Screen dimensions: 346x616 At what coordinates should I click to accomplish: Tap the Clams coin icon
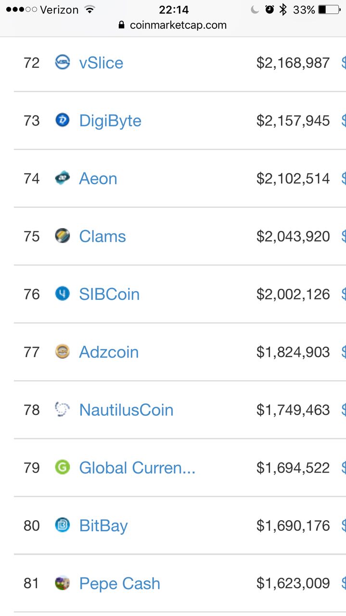pyautogui.click(x=63, y=236)
